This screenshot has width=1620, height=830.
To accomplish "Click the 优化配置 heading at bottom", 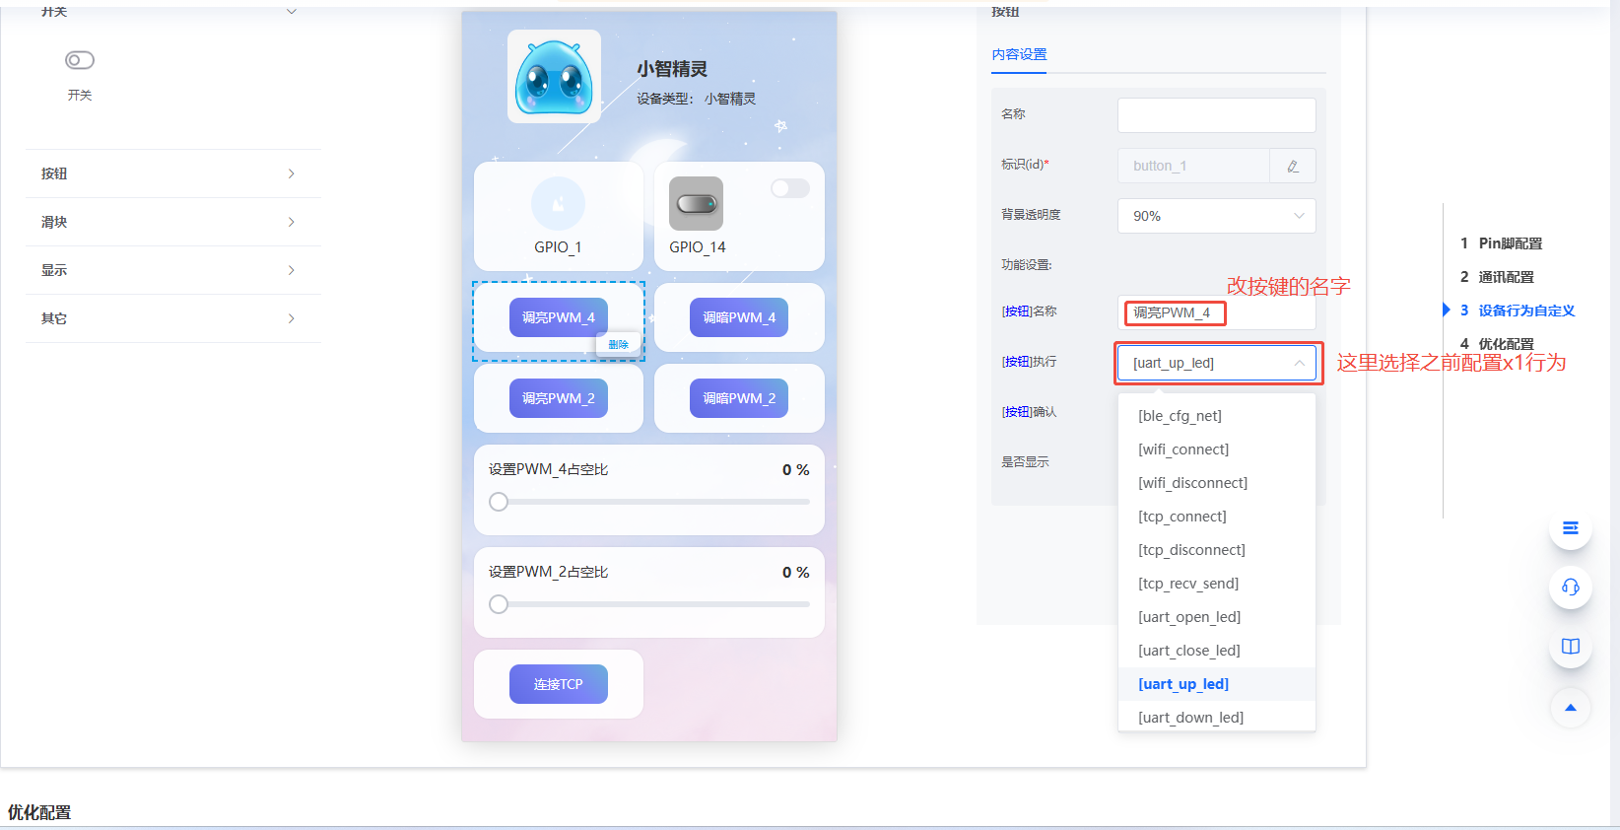I will pyautogui.click(x=39, y=812).
